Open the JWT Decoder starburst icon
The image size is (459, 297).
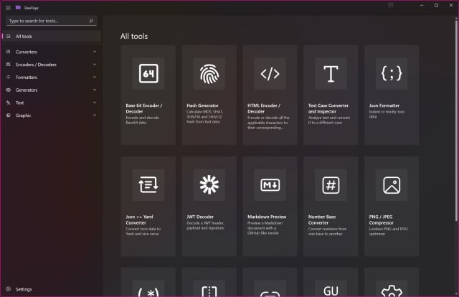coord(209,185)
